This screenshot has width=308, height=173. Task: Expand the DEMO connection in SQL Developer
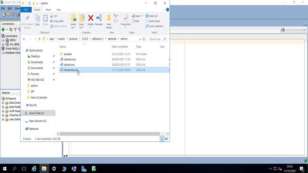(x=3, y=40)
